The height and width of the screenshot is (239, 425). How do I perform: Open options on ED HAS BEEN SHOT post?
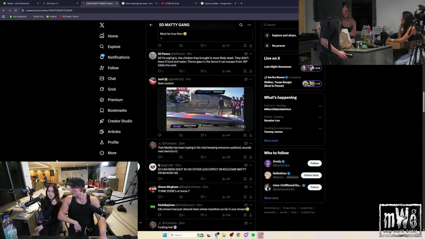pyautogui.click(x=251, y=165)
